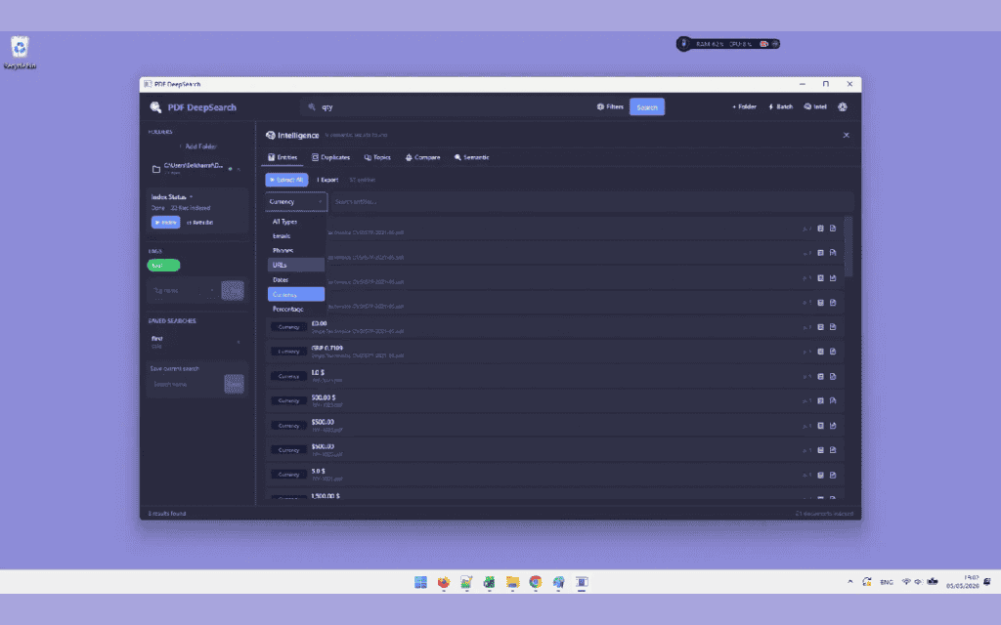Click open-file icon on 500.00 $ row
Viewport: 1001px width, 625px height.
[833, 400]
